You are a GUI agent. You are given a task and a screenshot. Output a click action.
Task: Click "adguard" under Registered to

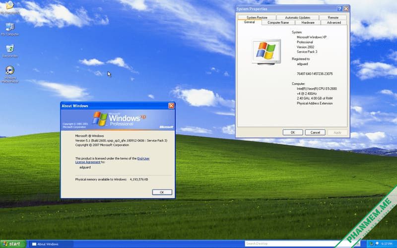(x=302, y=64)
